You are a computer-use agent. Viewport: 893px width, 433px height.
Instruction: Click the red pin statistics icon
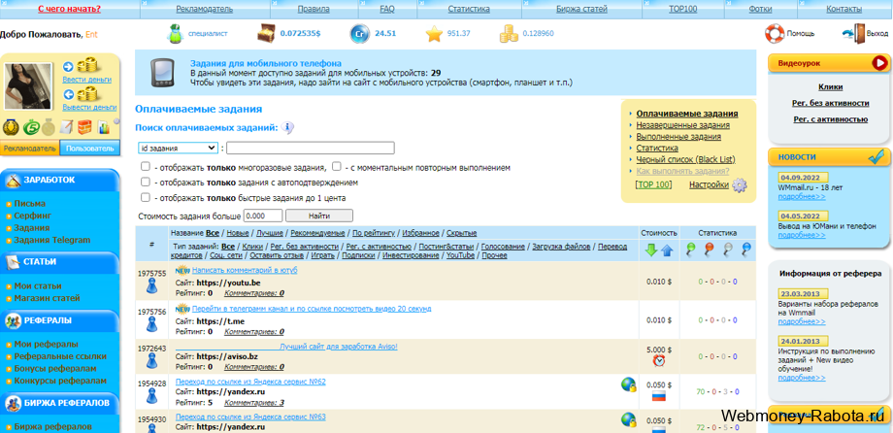coord(709,249)
